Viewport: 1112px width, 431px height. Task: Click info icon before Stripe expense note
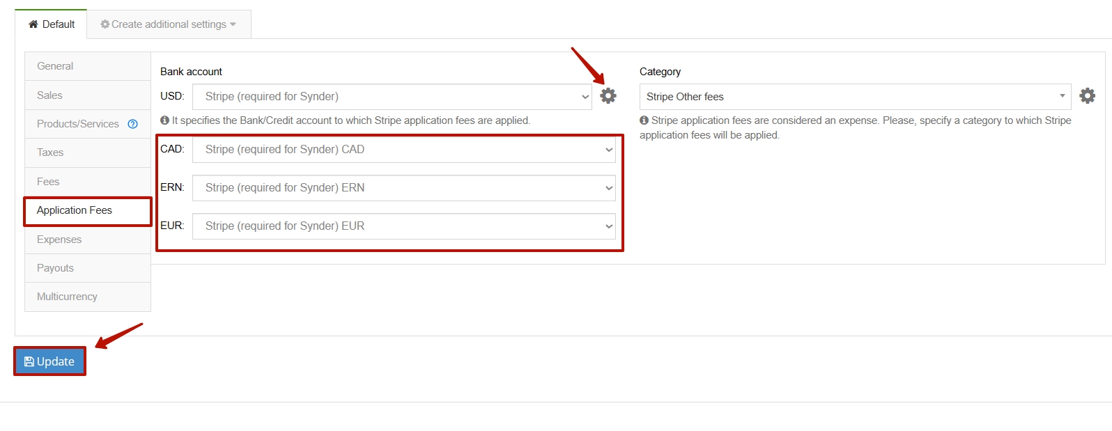(644, 120)
